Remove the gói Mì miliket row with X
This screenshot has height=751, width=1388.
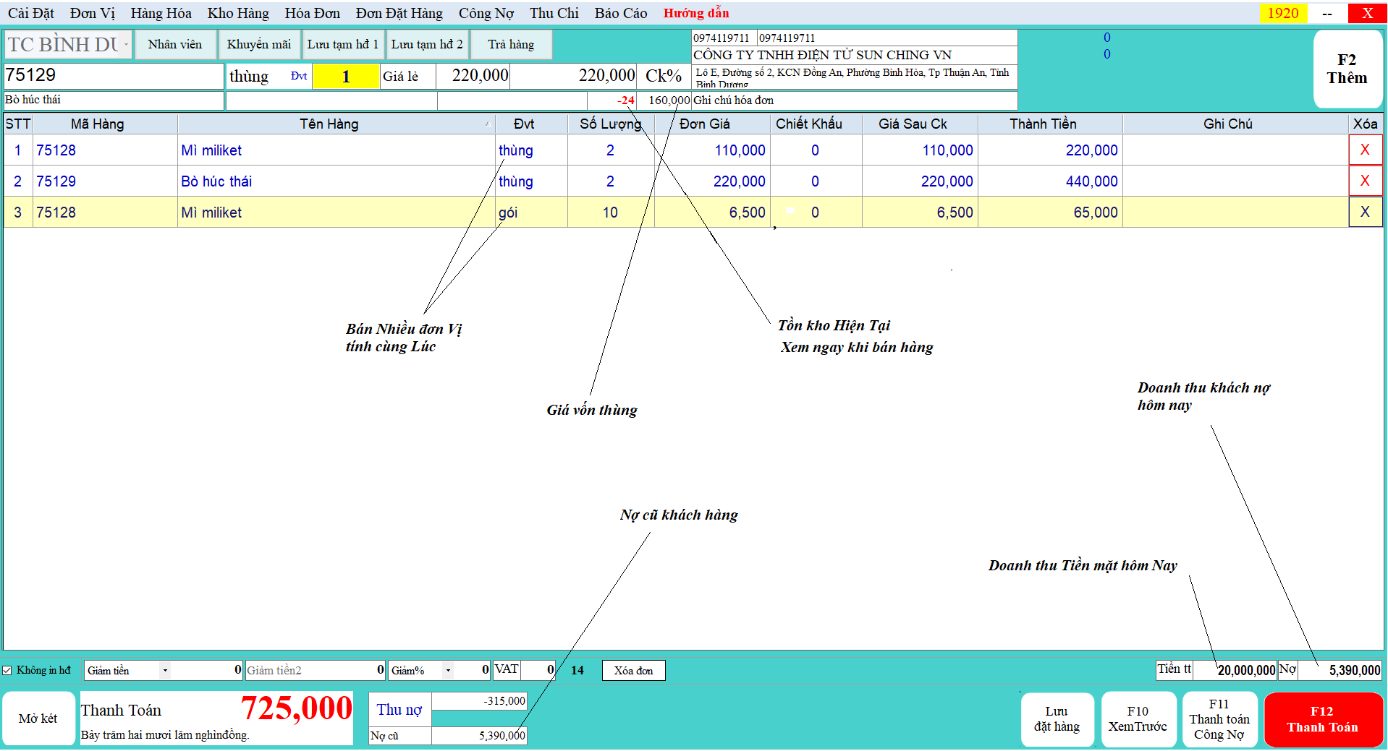tap(1365, 212)
